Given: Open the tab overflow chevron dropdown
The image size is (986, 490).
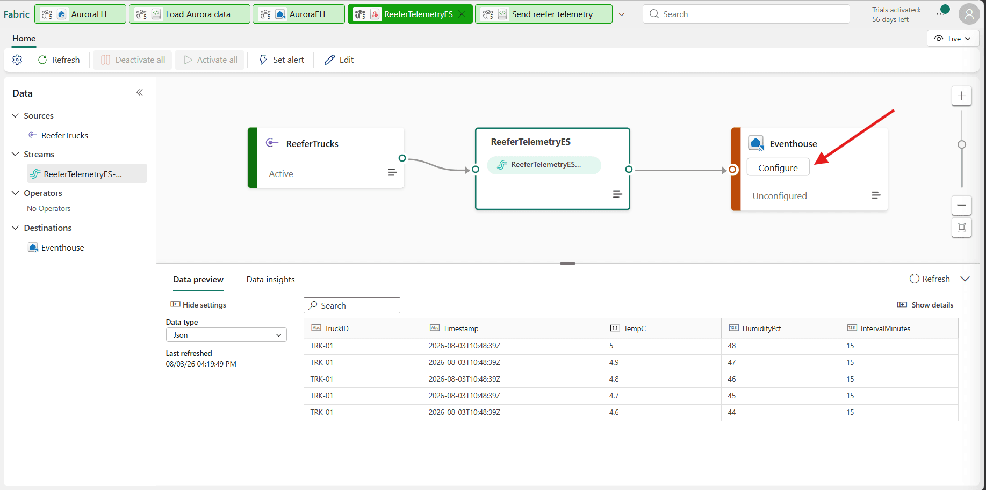Looking at the screenshot, I should coord(622,14).
